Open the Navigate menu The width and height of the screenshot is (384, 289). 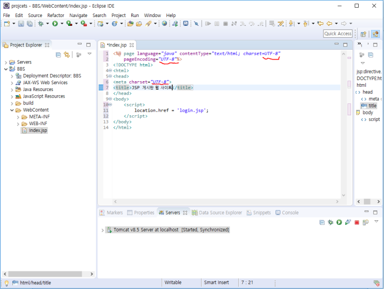point(79,15)
